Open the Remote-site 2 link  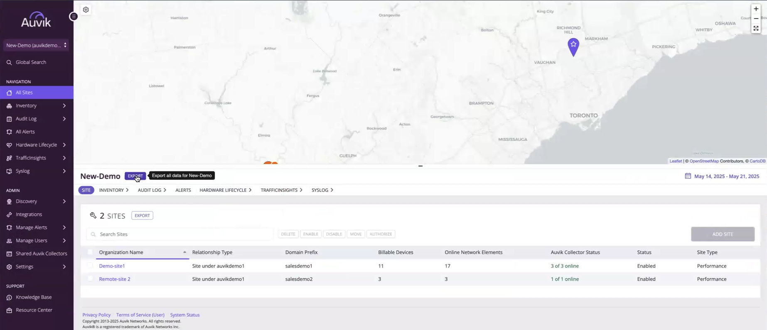pyautogui.click(x=115, y=279)
